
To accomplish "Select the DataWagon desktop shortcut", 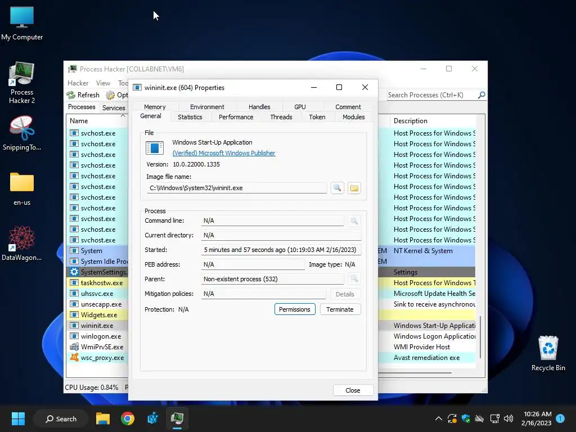I will (x=22, y=244).
